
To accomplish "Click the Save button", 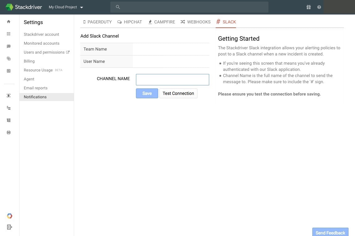I will click(147, 93).
